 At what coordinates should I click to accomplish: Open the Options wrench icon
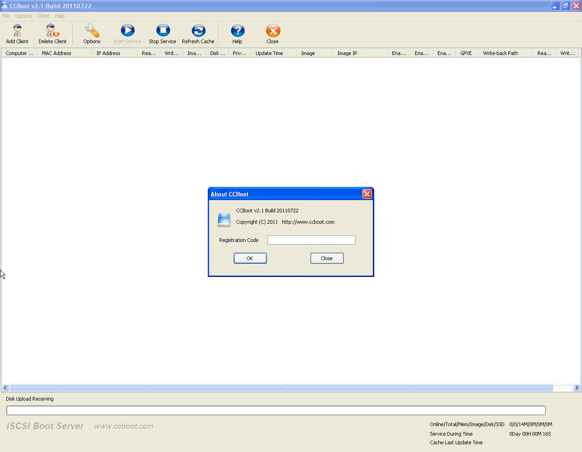tap(92, 30)
